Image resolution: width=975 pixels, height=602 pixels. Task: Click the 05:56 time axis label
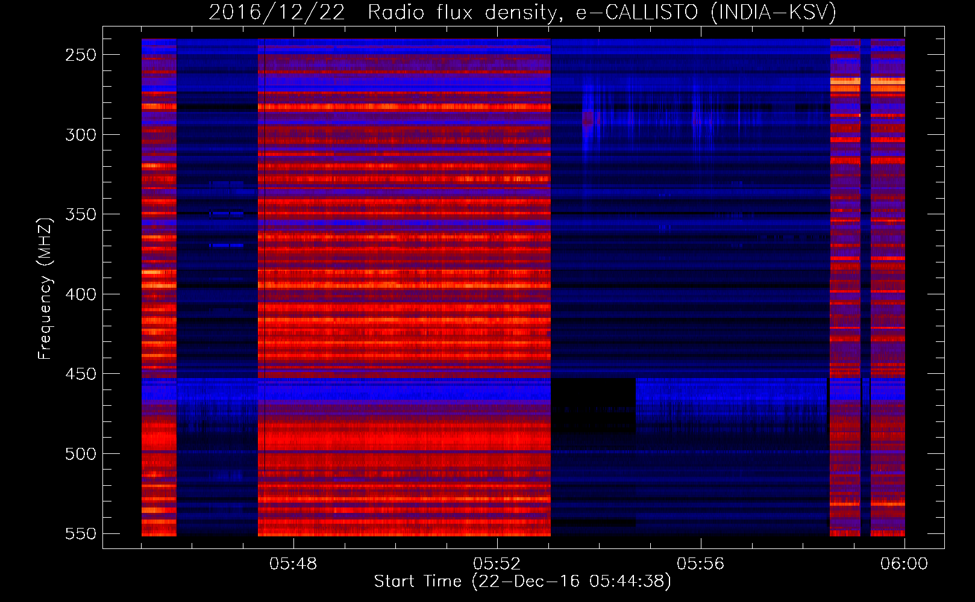pos(701,564)
